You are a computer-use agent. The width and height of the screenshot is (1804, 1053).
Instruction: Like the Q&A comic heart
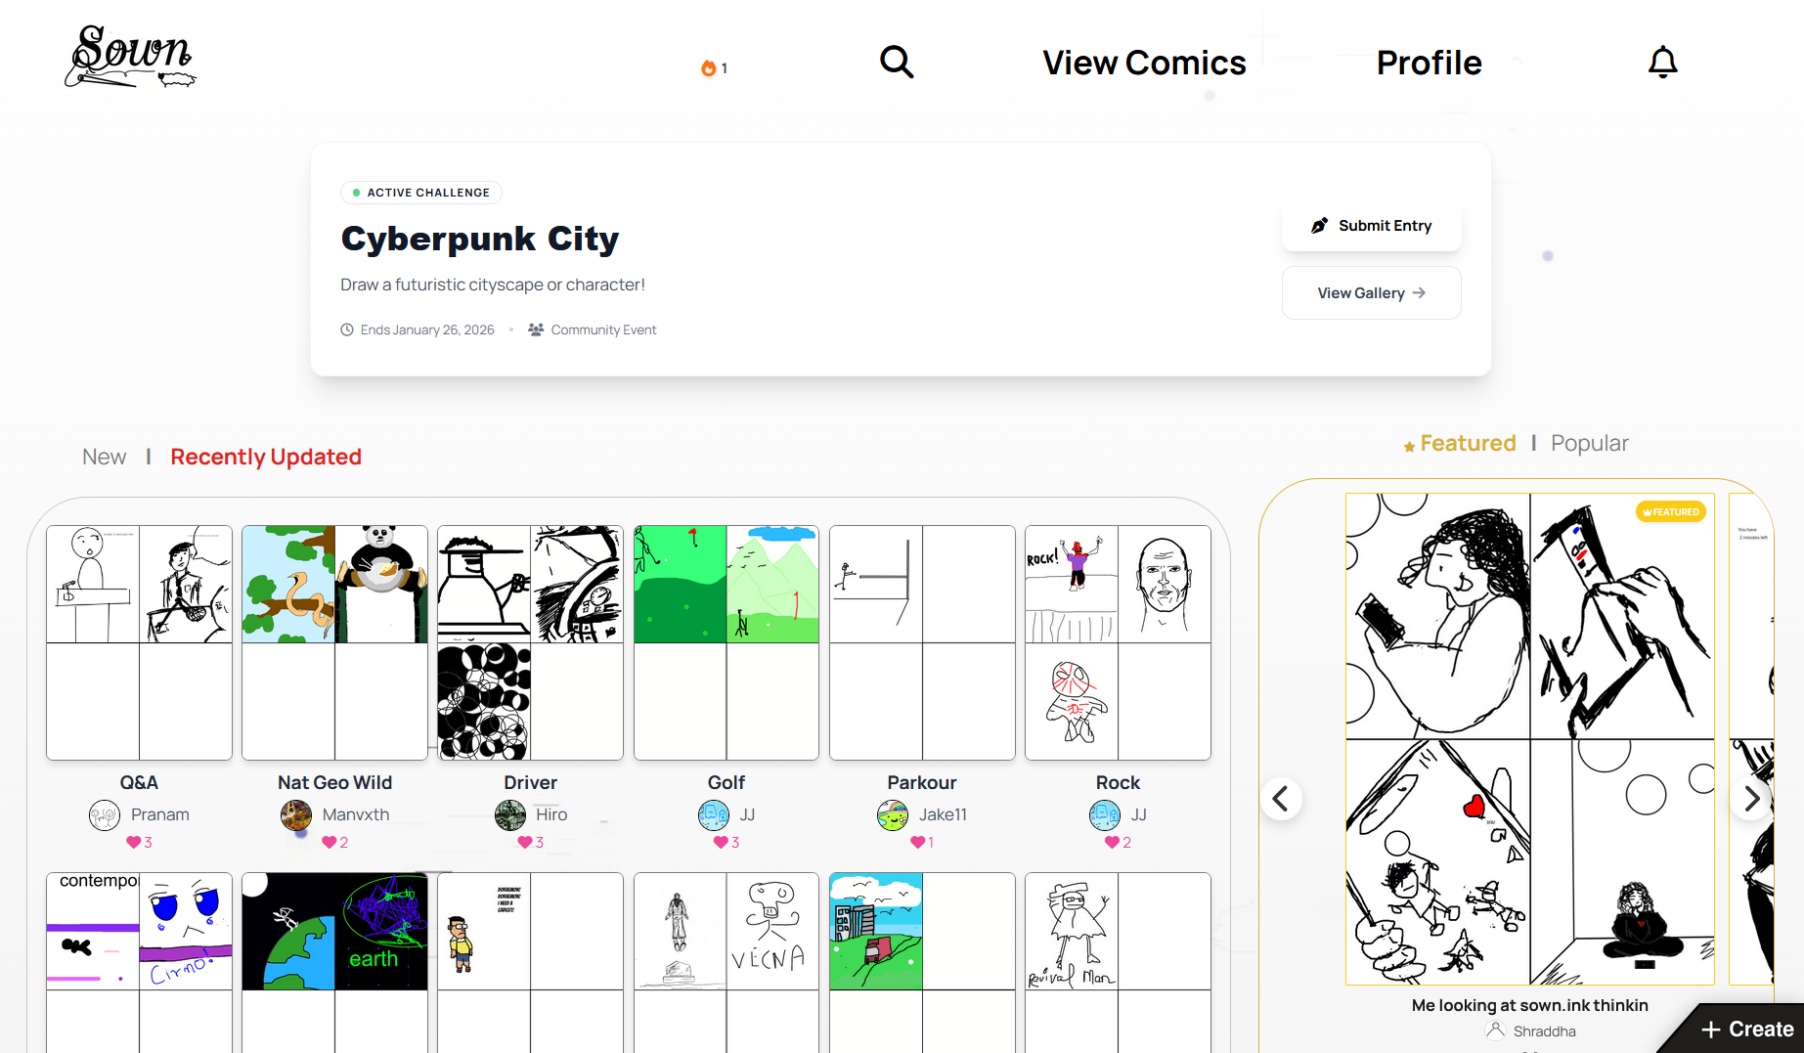[133, 842]
